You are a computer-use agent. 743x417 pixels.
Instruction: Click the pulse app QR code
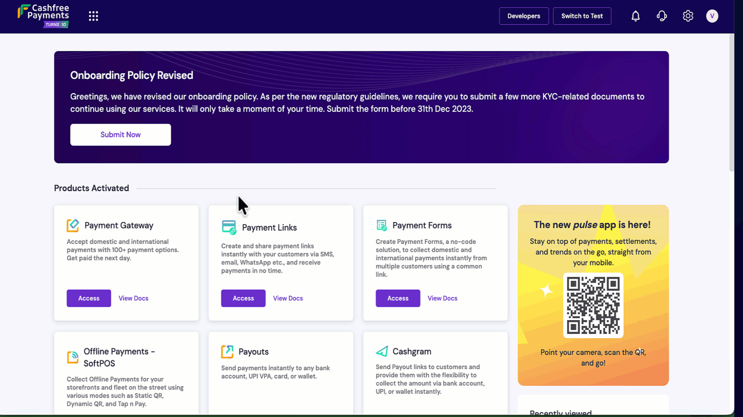(x=593, y=305)
